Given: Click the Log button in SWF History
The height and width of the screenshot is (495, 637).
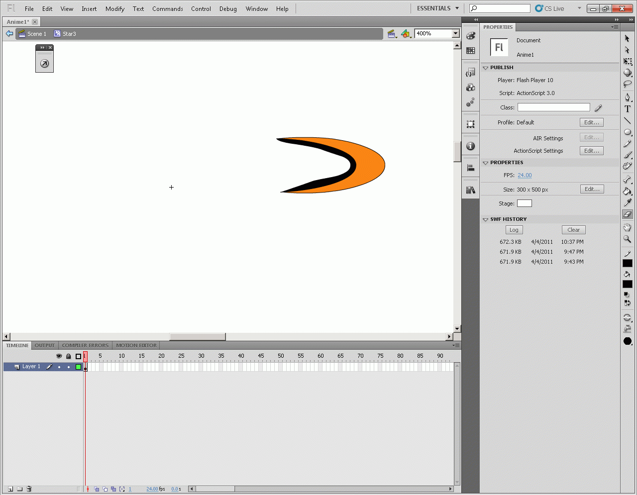Looking at the screenshot, I should tap(514, 230).
